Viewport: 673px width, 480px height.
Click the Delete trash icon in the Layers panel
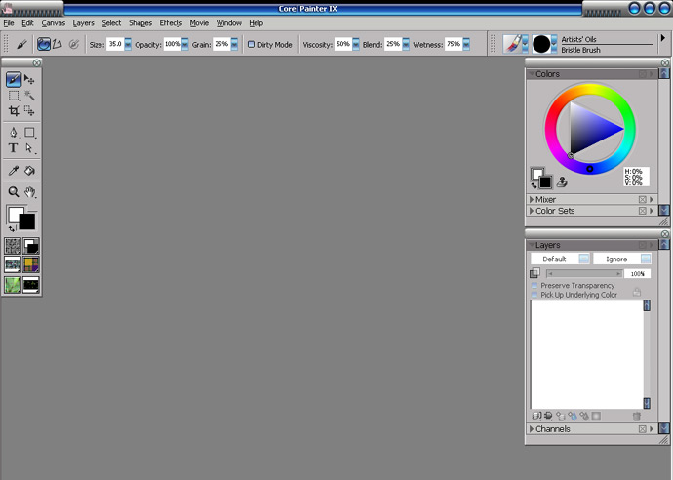(637, 416)
